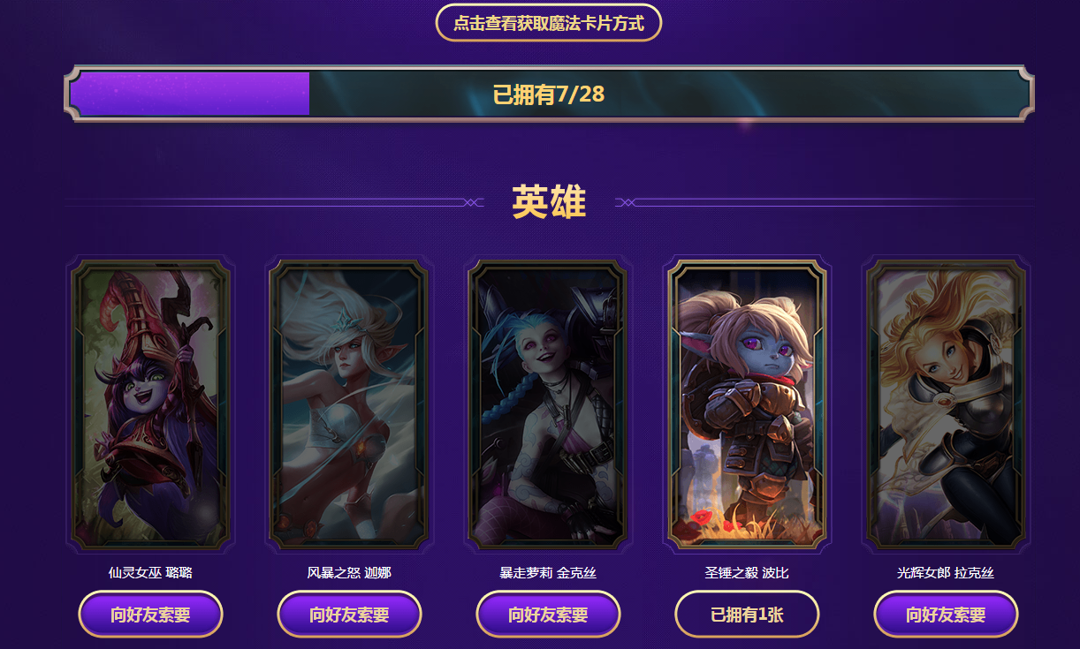
Task: Request 拉克丝 card via 向好友索要 button
Action: tap(946, 615)
